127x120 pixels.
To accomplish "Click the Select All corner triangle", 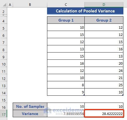I will pos(4,5).
